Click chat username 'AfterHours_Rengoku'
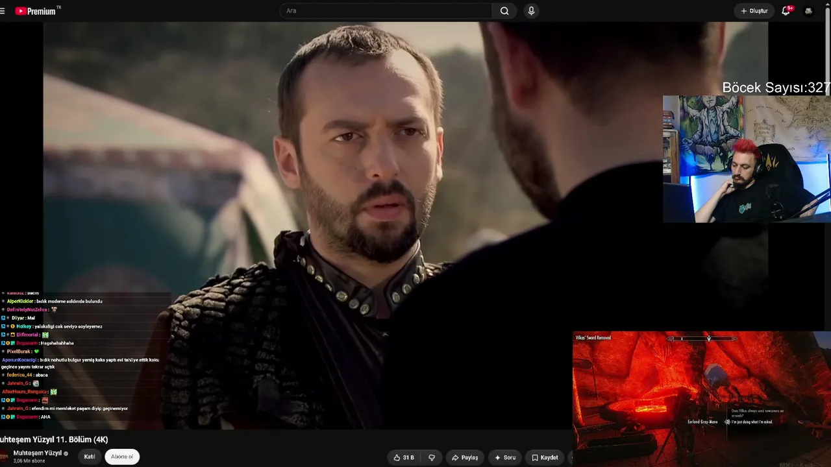 click(x=25, y=392)
